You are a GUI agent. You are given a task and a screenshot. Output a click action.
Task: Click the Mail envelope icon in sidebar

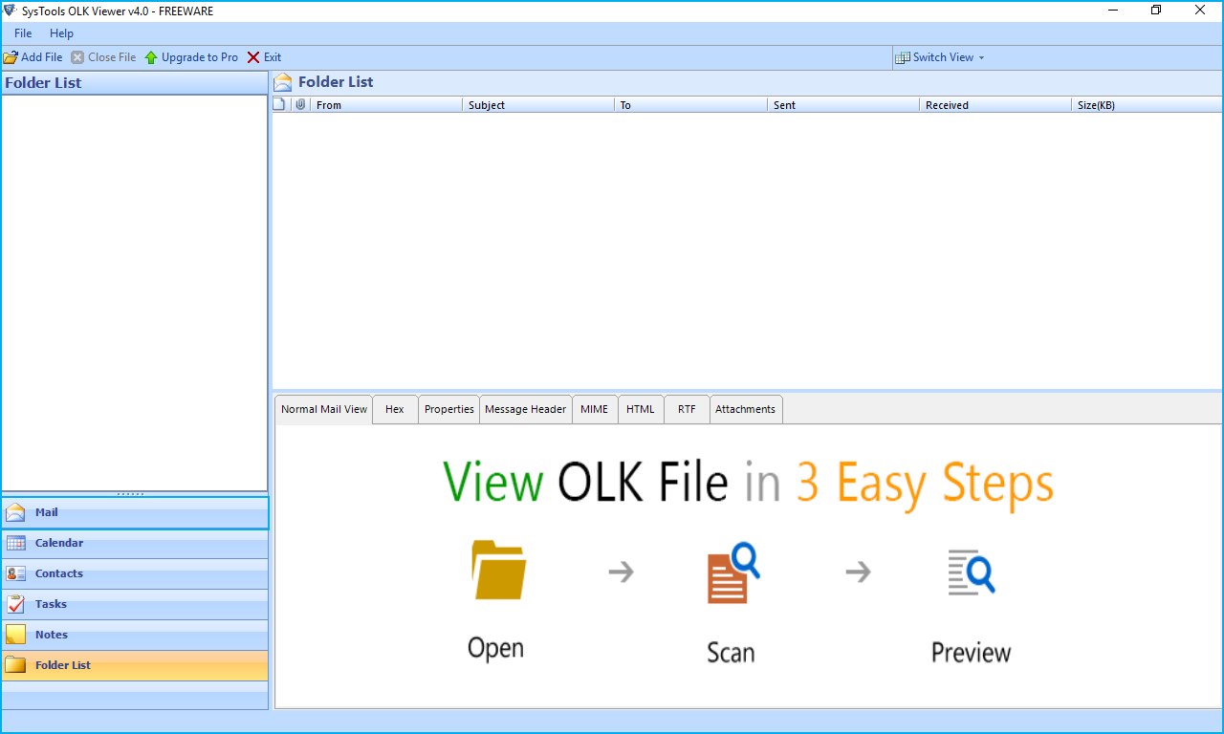pyautogui.click(x=15, y=512)
